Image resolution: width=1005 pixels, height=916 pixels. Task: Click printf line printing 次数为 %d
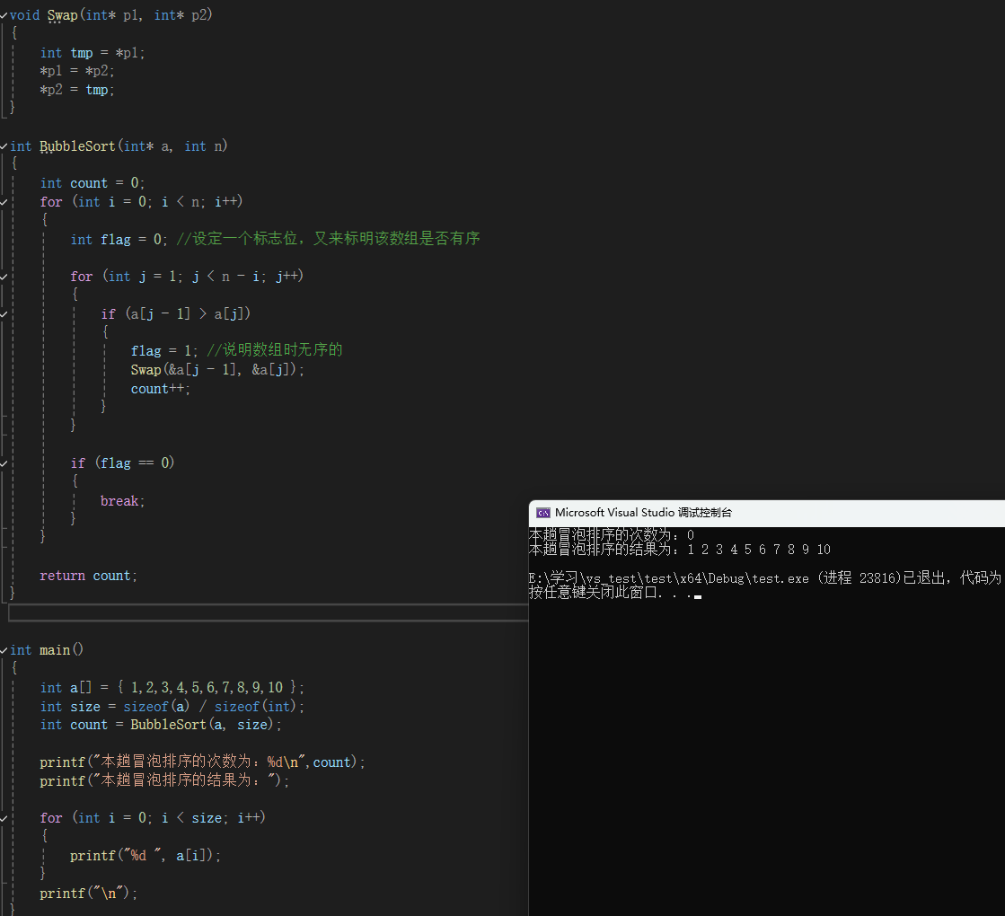click(202, 762)
